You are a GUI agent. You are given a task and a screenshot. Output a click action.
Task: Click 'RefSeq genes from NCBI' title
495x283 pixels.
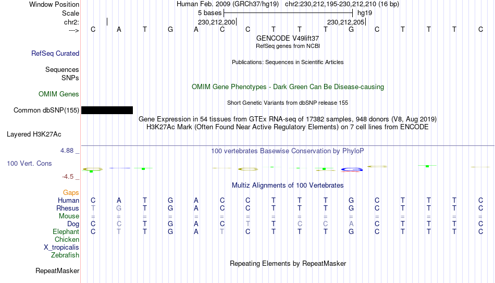[288, 46]
